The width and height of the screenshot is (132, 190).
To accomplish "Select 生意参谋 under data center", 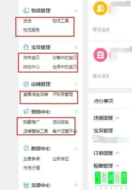I will pos(31,159).
